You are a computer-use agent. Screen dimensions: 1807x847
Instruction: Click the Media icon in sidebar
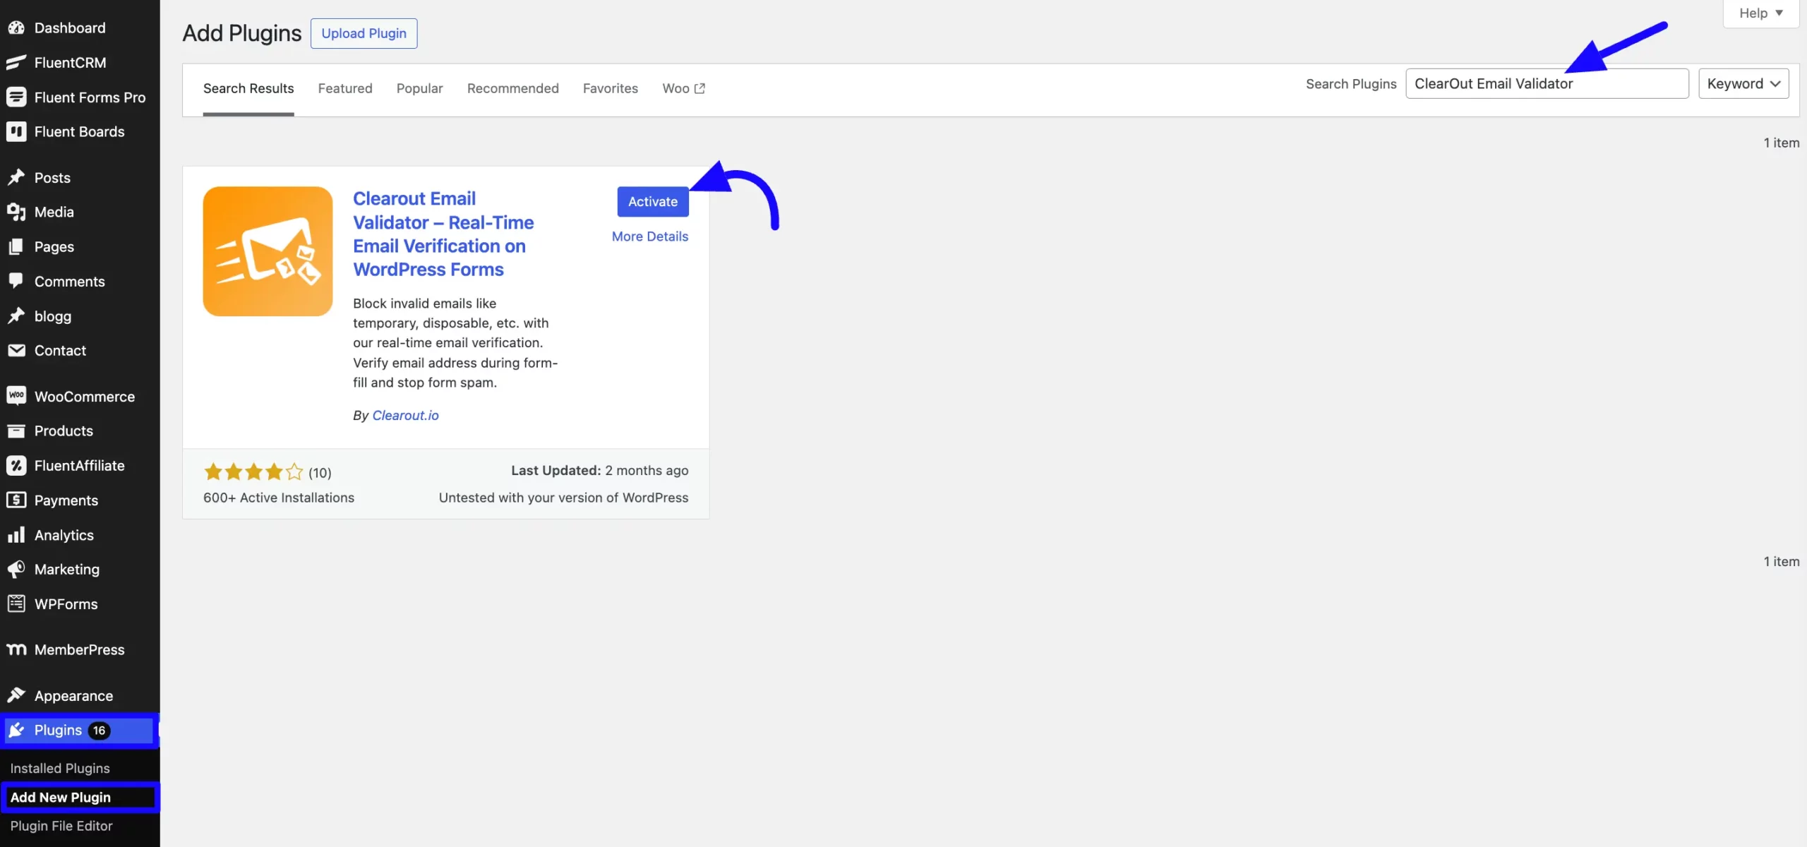(16, 212)
